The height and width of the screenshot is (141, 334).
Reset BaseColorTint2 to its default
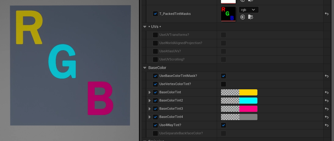click(x=327, y=101)
